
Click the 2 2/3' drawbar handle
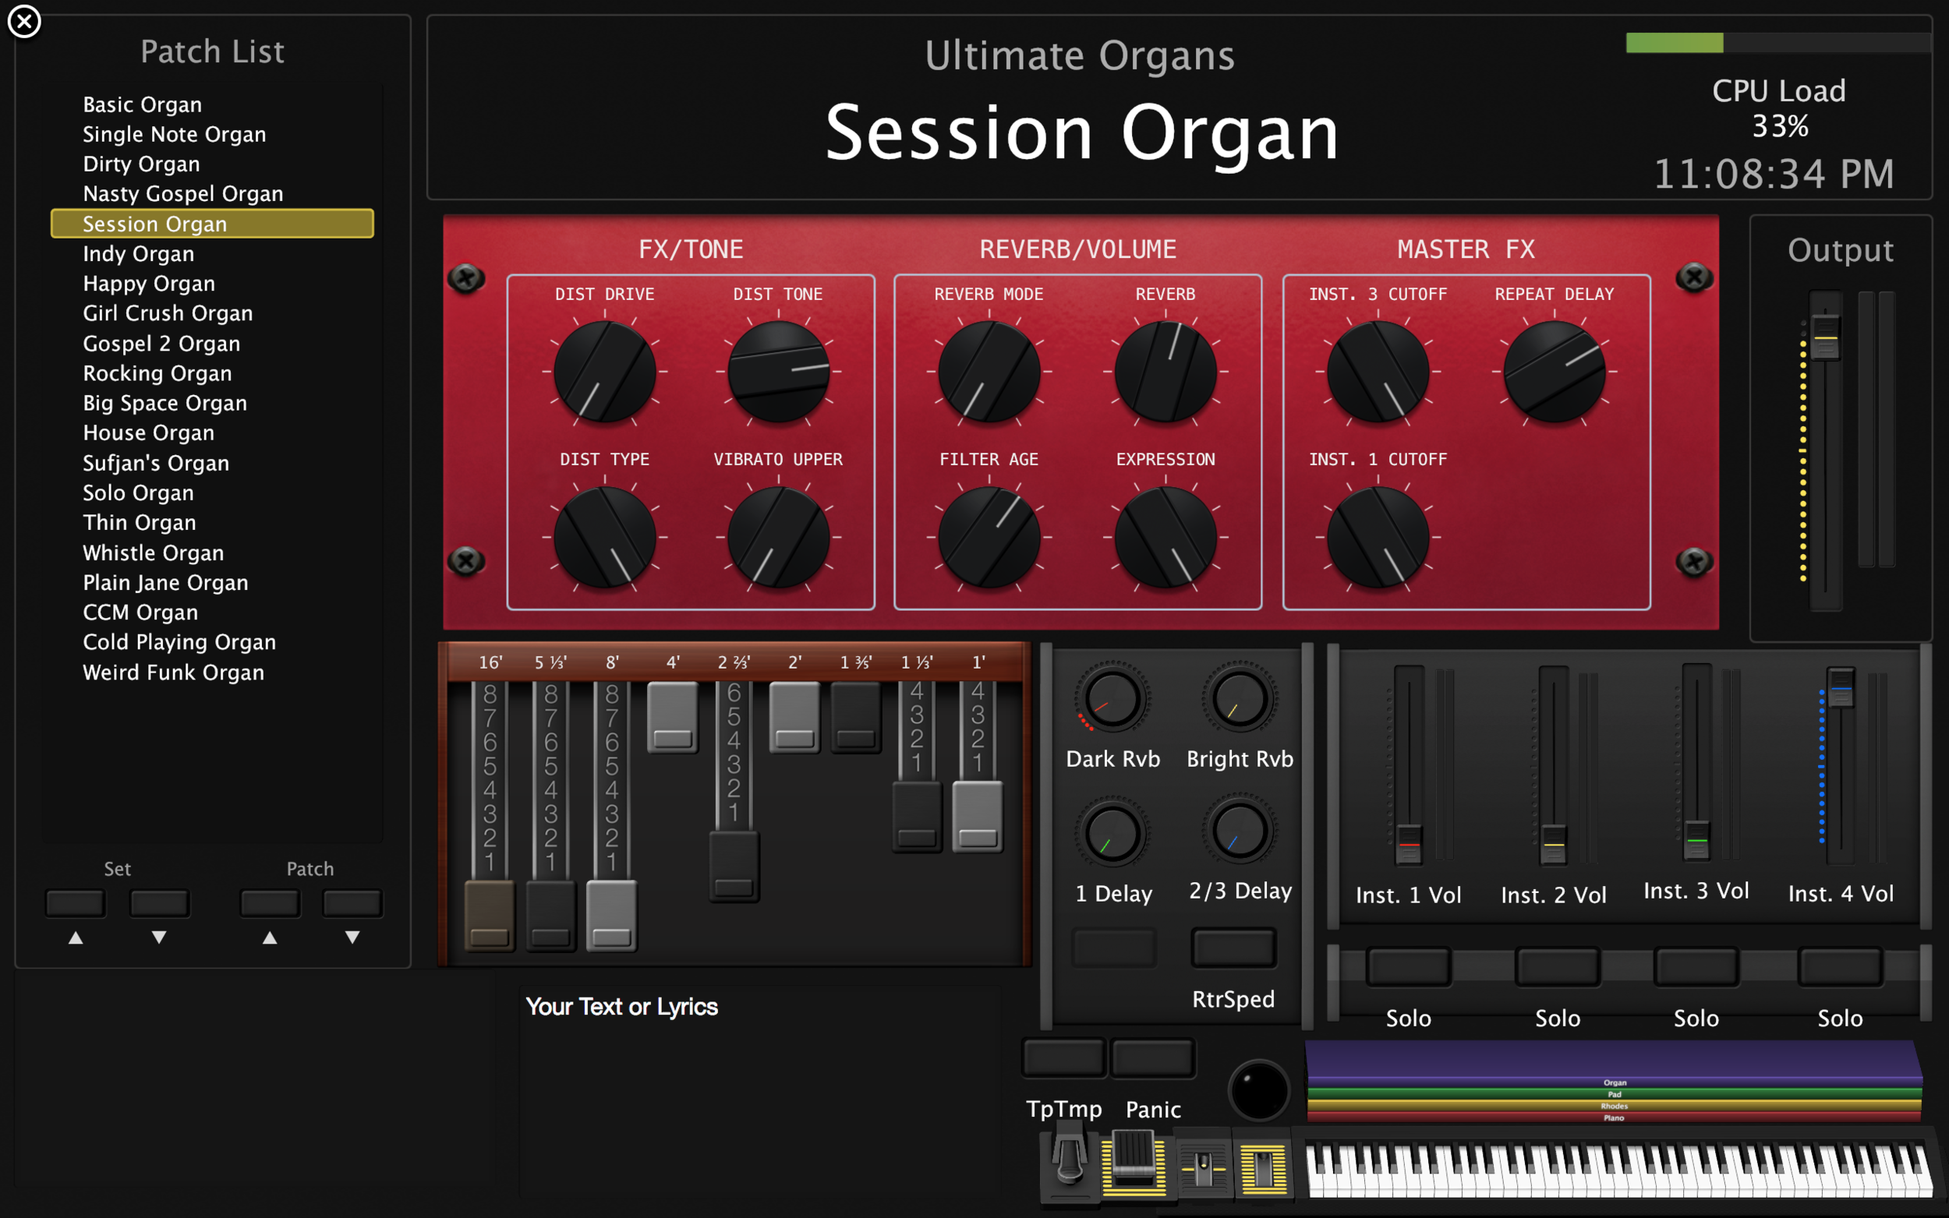(x=734, y=867)
